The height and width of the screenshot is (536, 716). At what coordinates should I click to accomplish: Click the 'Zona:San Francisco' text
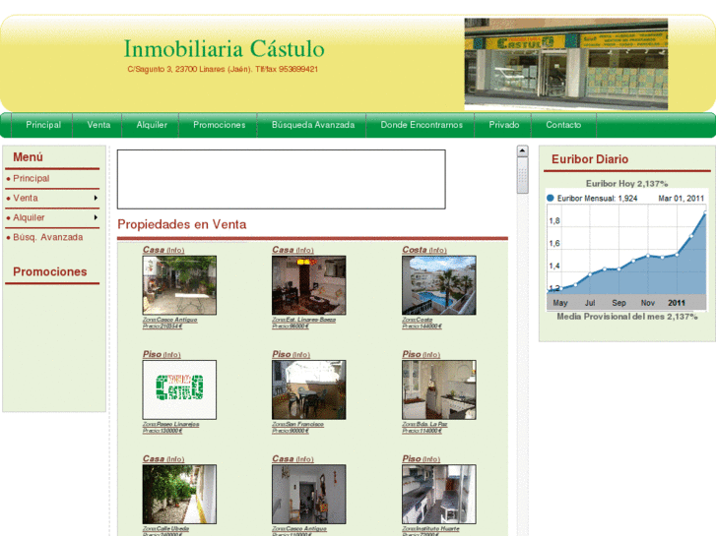click(297, 424)
